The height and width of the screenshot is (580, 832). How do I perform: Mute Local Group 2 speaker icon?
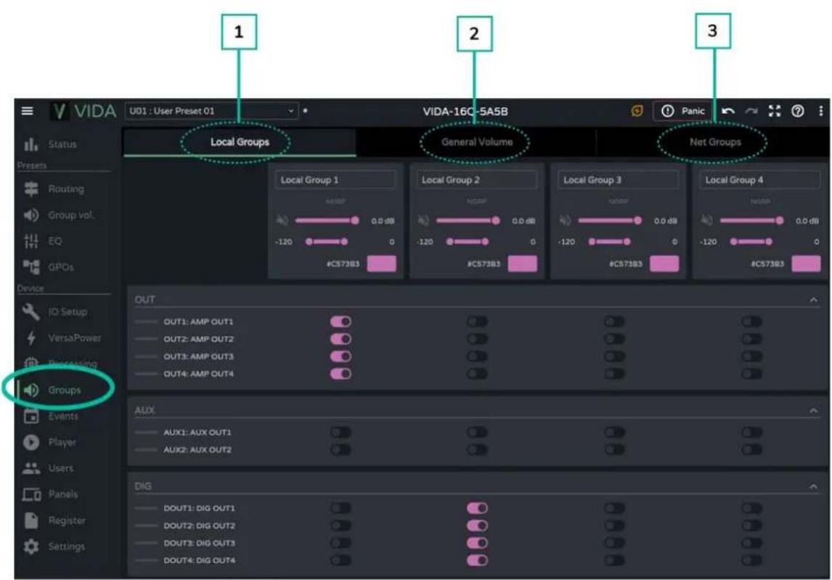click(x=423, y=220)
